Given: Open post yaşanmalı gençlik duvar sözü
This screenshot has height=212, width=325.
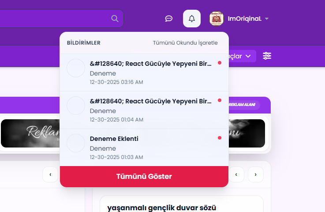Looking at the screenshot, I should pos(161,208).
